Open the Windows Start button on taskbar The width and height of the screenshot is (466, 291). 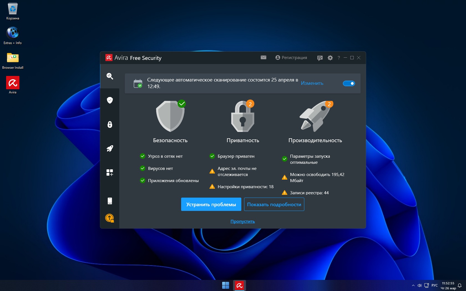coord(226,285)
